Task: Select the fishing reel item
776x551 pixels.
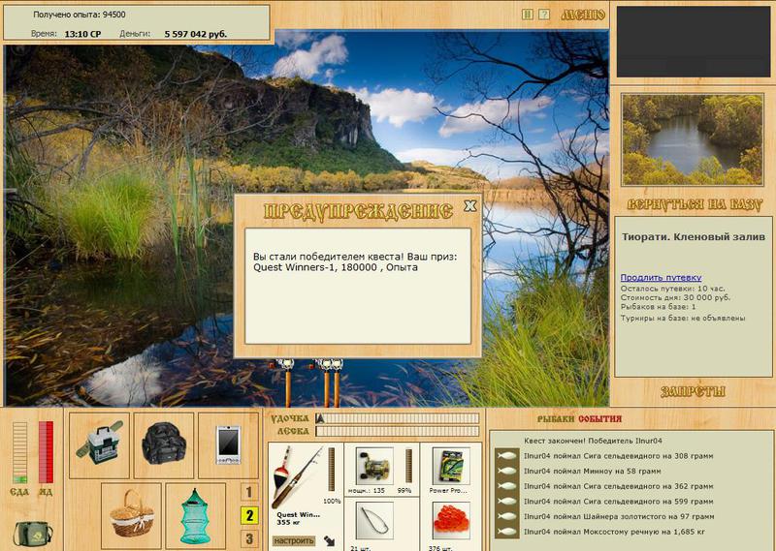Action: (374, 467)
